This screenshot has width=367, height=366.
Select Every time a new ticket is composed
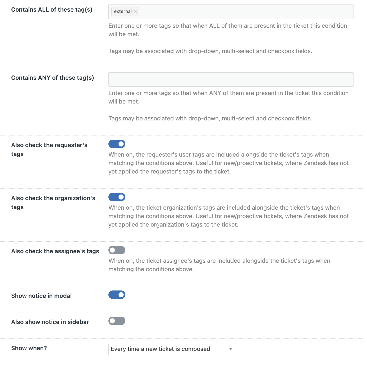click(160, 349)
